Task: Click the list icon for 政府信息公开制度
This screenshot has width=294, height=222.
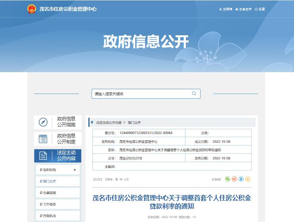Action: pos(43,139)
